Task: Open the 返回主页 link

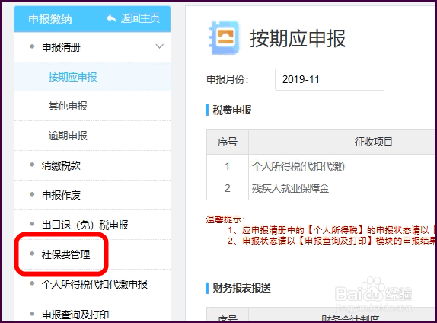Action: pos(140,19)
